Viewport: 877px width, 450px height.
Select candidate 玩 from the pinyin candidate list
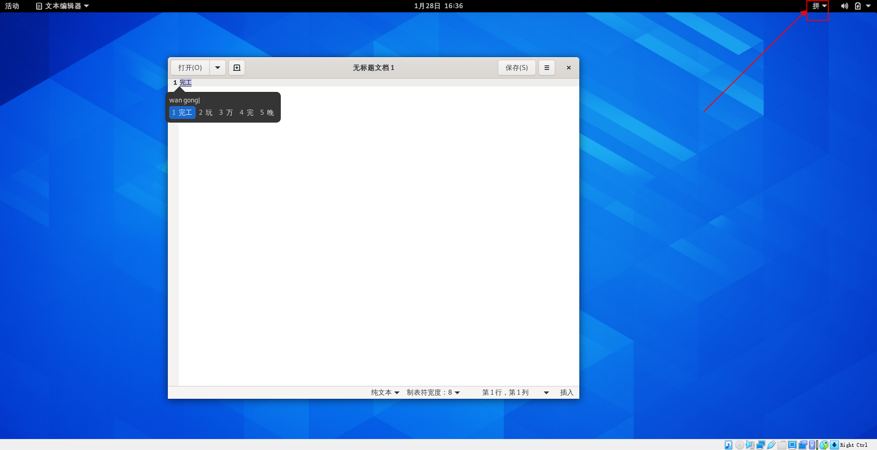(205, 112)
